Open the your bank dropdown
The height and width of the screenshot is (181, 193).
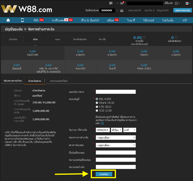[x=116, y=145]
